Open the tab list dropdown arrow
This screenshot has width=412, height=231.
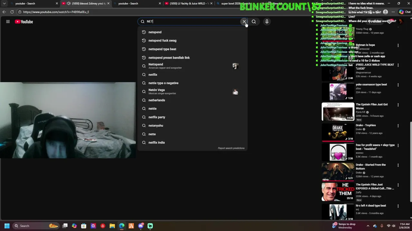(x=4, y=4)
